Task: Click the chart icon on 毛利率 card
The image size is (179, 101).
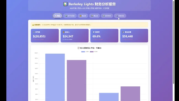Action: (x=93, y=32)
